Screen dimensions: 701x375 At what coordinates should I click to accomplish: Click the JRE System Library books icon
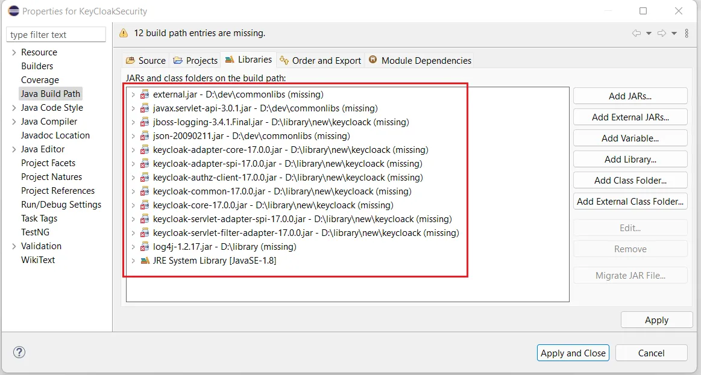tap(145, 260)
